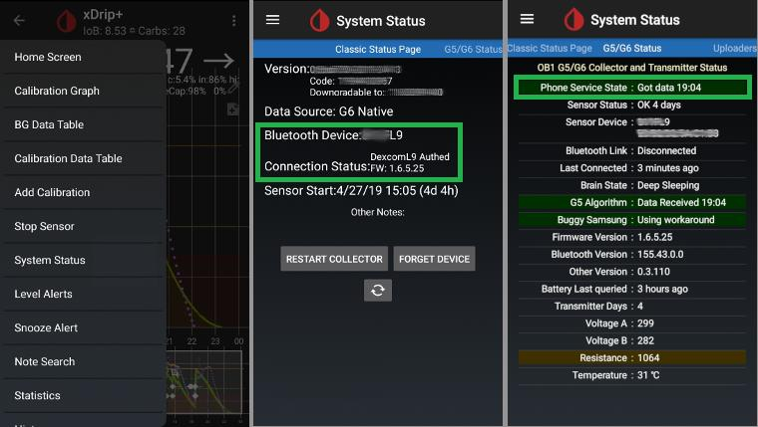Tap Last Connected 3 minutes ago row
Viewport: 758px width, 427px height.
tap(631, 168)
